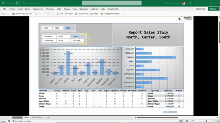Select 2014 in year slicer
Image resolution: width=220 pixels, height=123 pixels.
(58, 28)
